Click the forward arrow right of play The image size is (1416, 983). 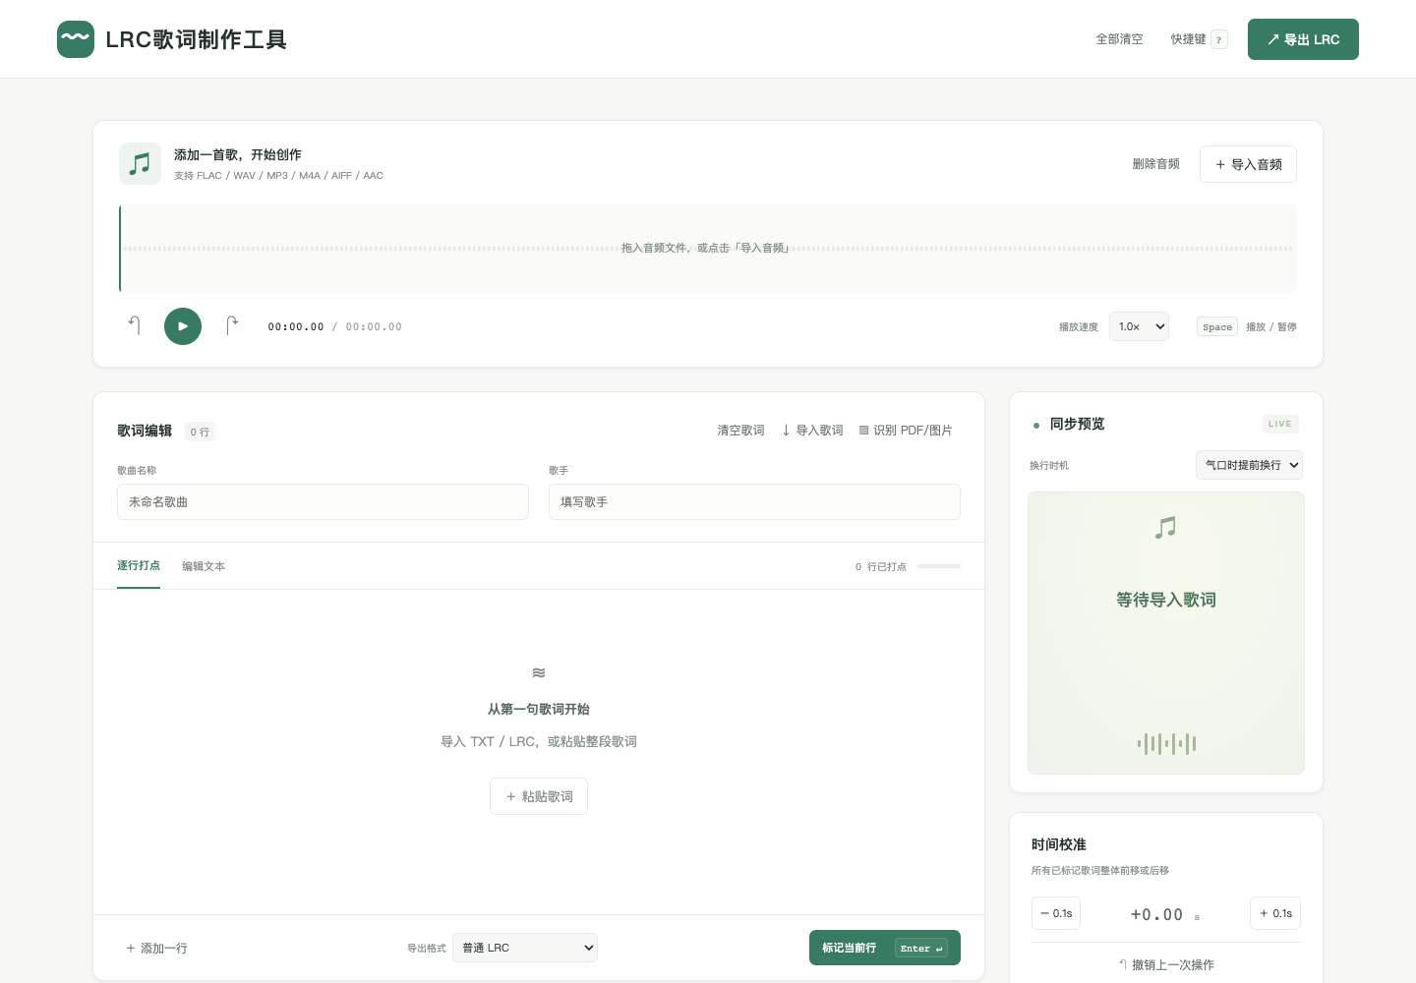pyautogui.click(x=231, y=325)
